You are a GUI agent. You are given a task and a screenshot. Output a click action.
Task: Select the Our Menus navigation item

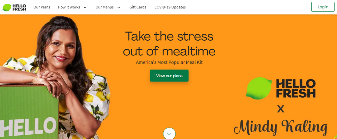point(105,7)
